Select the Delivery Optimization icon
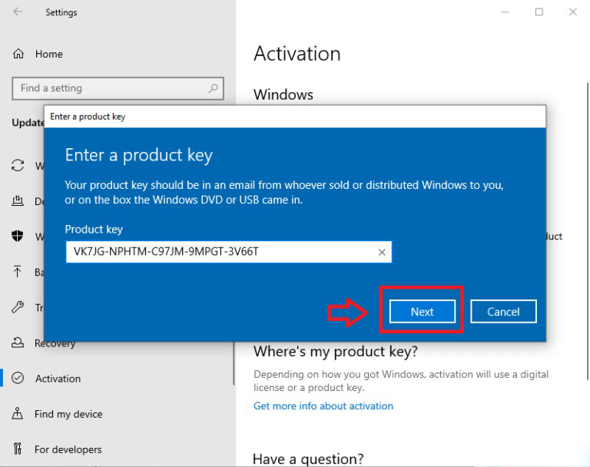Screen dimensions: 590x467 click(18, 201)
